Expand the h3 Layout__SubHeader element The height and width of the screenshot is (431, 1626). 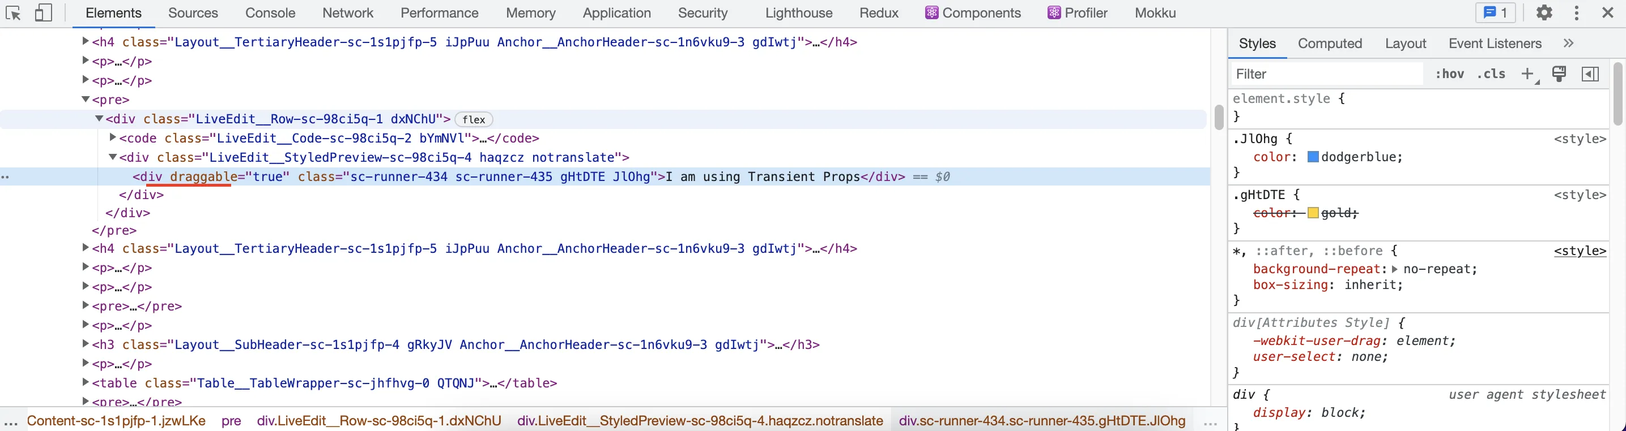tap(85, 344)
